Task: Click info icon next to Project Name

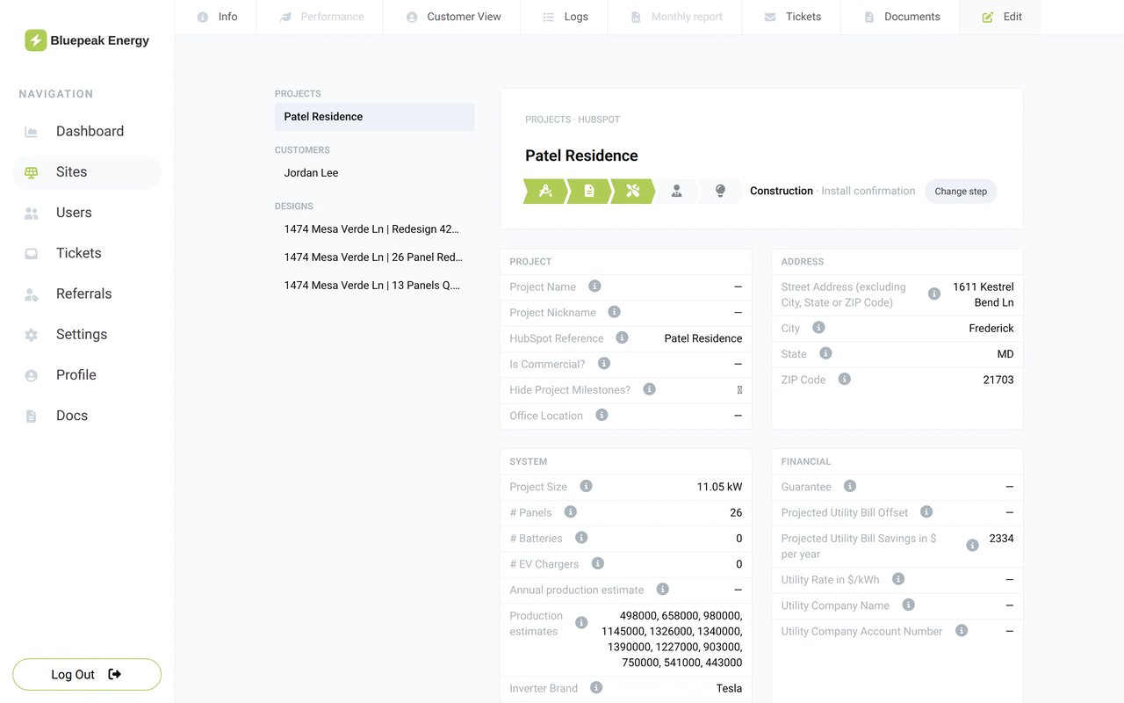Action: tap(594, 286)
